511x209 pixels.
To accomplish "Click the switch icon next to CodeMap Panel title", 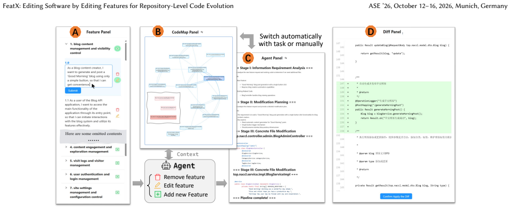I will coord(202,32).
